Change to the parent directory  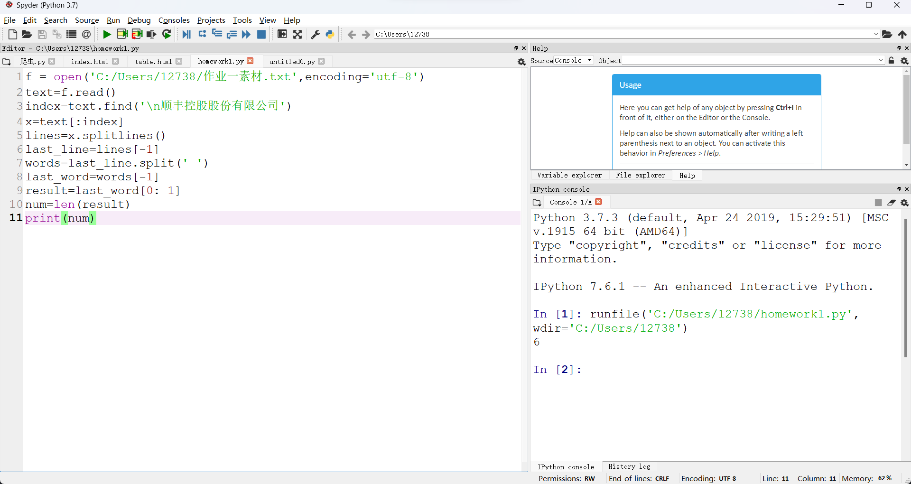coord(902,34)
